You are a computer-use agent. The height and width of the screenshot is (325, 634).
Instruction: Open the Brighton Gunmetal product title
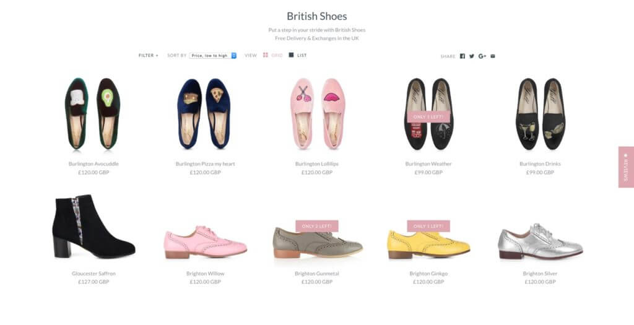(x=317, y=274)
